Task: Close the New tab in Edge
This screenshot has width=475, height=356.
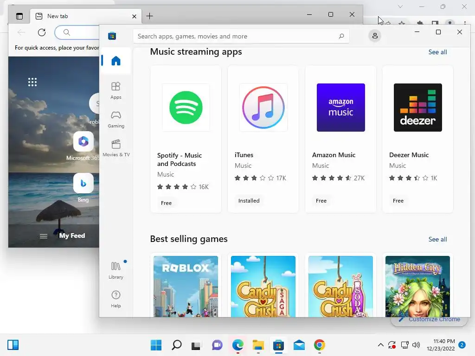Action: point(134,16)
